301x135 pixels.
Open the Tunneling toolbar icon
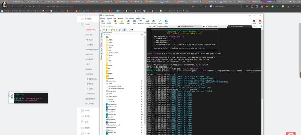tap(147, 22)
